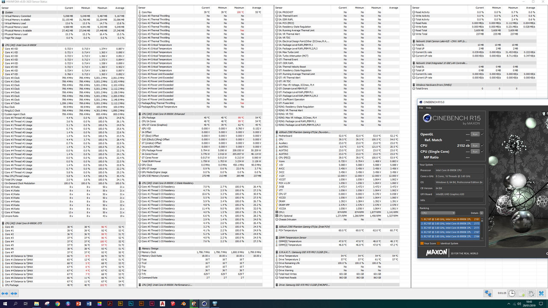Collapse the Windows Hardware Errors (WHEA) group

coord(413,85)
